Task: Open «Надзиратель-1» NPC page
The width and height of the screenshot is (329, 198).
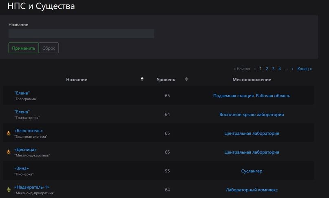Action: click(32, 187)
